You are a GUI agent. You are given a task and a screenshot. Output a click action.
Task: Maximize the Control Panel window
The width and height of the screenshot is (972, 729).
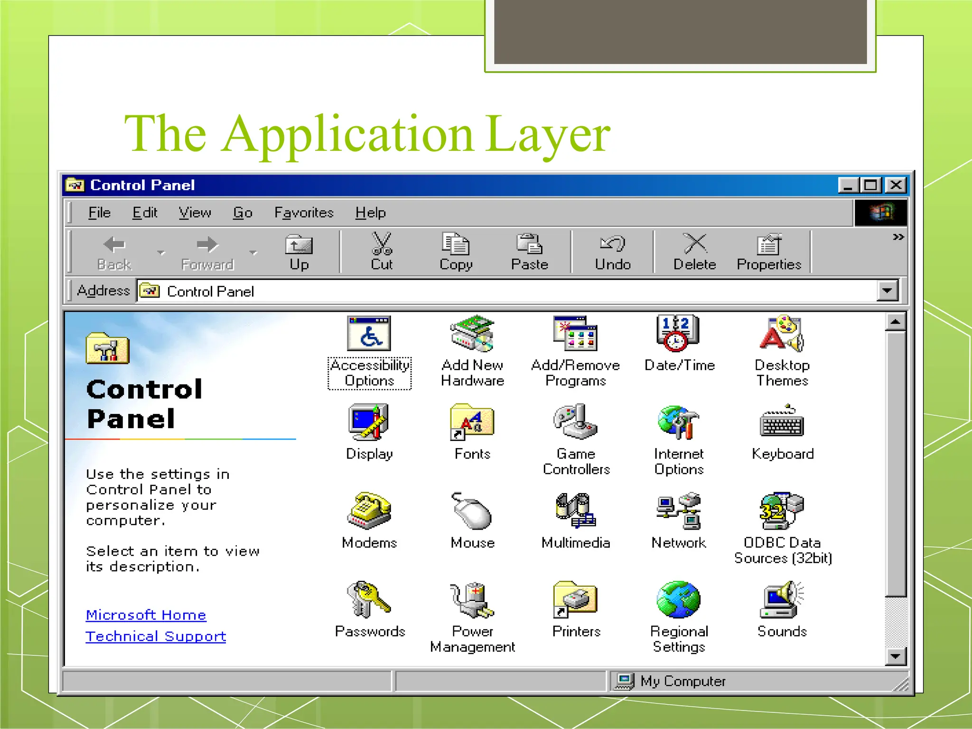(871, 185)
